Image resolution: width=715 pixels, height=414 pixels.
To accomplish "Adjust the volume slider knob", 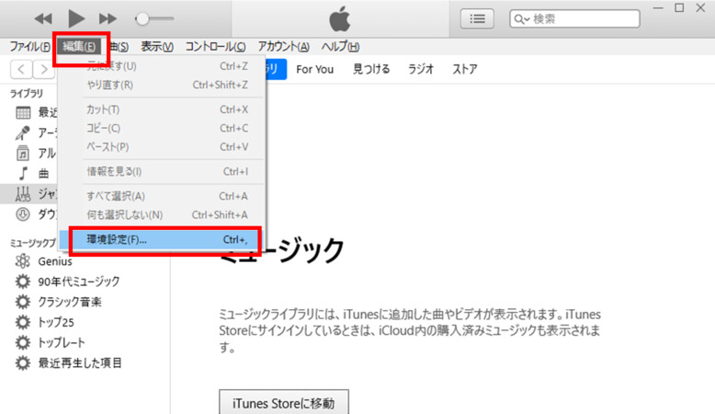I will (x=142, y=18).
